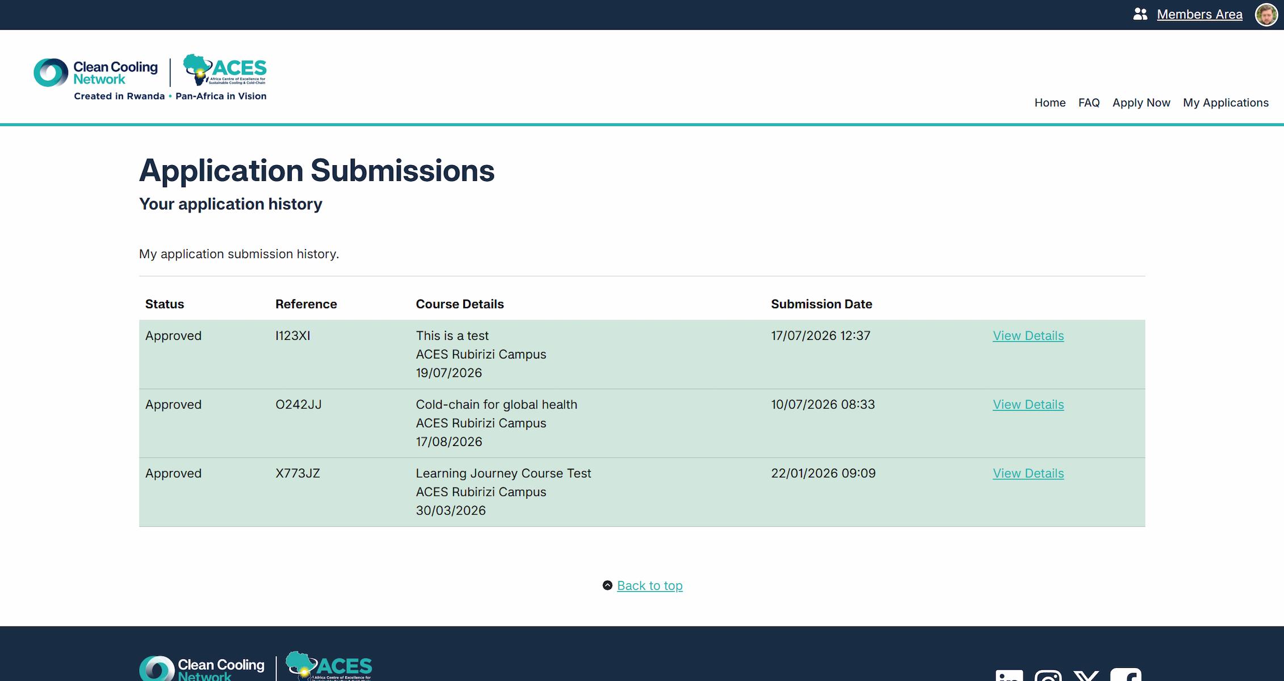Image resolution: width=1284 pixels, height=681 pixels.
Task: Click the Application Submissions heading
Action: (x=317, y=170)
